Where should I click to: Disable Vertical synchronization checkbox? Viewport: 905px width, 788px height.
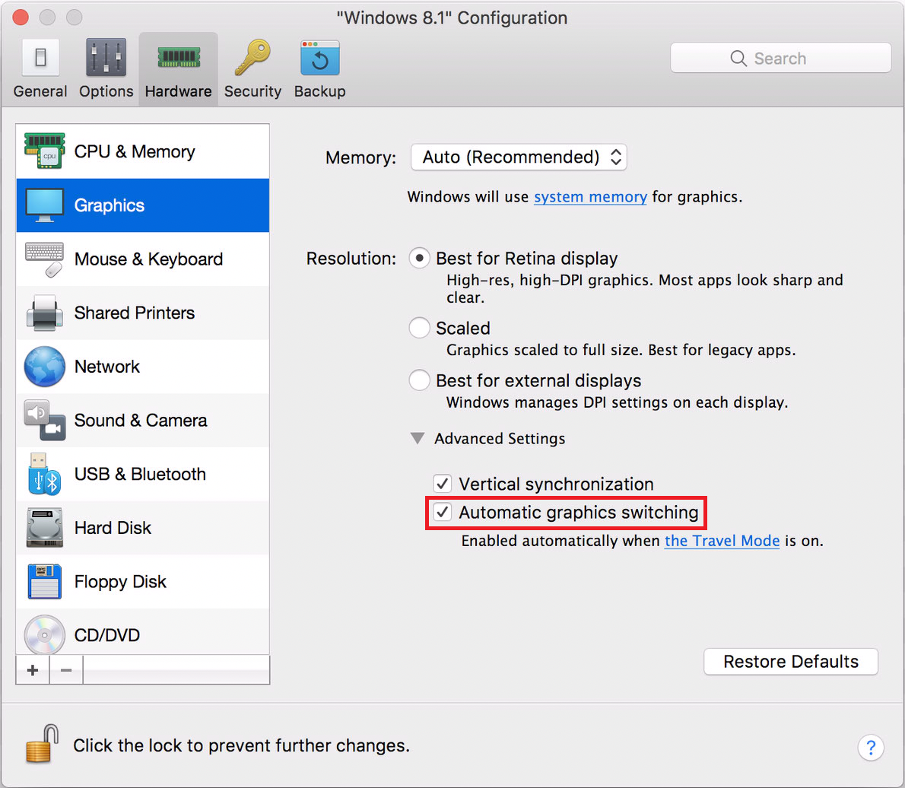(x=442, y=484)
